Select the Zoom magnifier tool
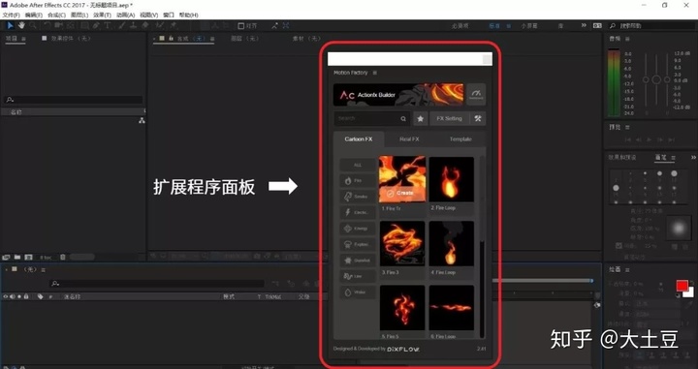The image size is (698, 369). coord(33,26)
